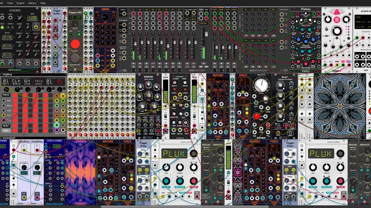Click the DIV value 4 on SWING

tap(97, 15)
